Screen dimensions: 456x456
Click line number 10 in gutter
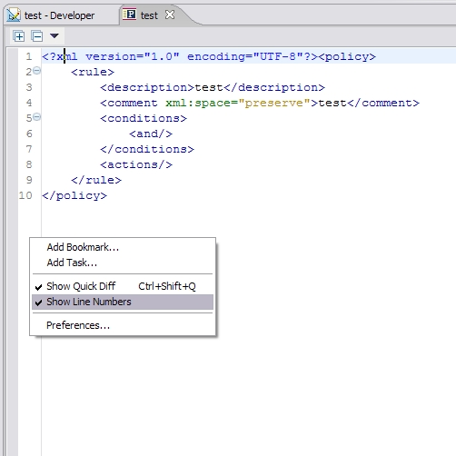click(25, 195)
